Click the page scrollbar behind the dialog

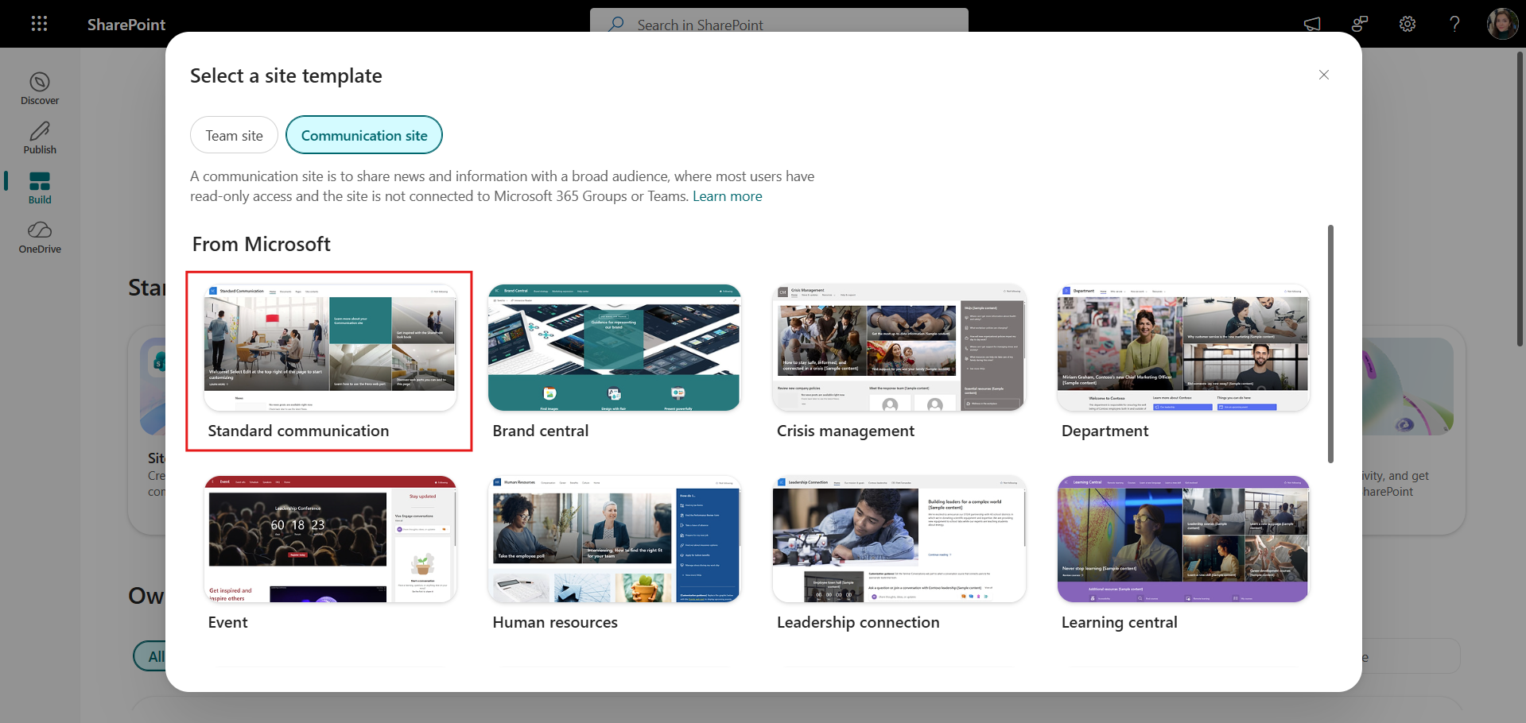(1520, 199)
